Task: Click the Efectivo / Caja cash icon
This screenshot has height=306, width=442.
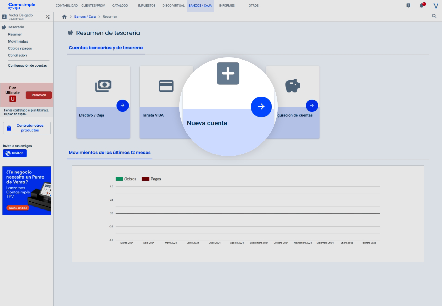Action: pos(103,86)
